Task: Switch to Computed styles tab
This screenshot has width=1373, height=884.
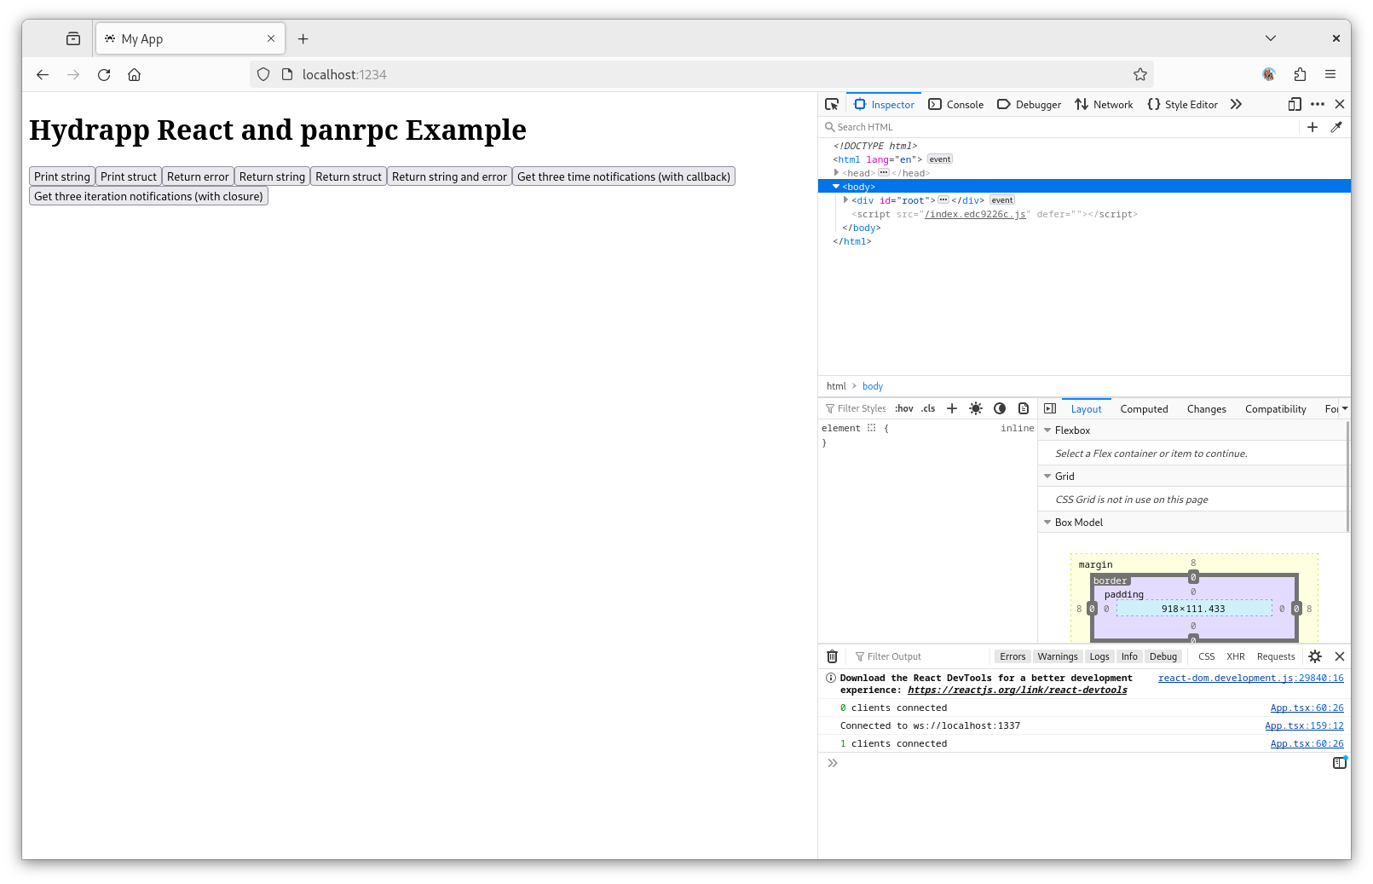Action: click(1144, 409)
